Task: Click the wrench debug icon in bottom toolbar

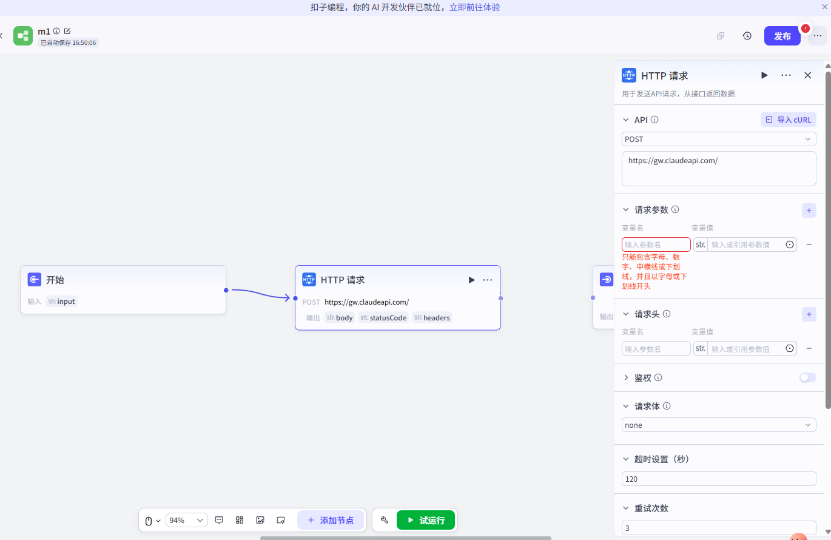Action: (384, 520)
